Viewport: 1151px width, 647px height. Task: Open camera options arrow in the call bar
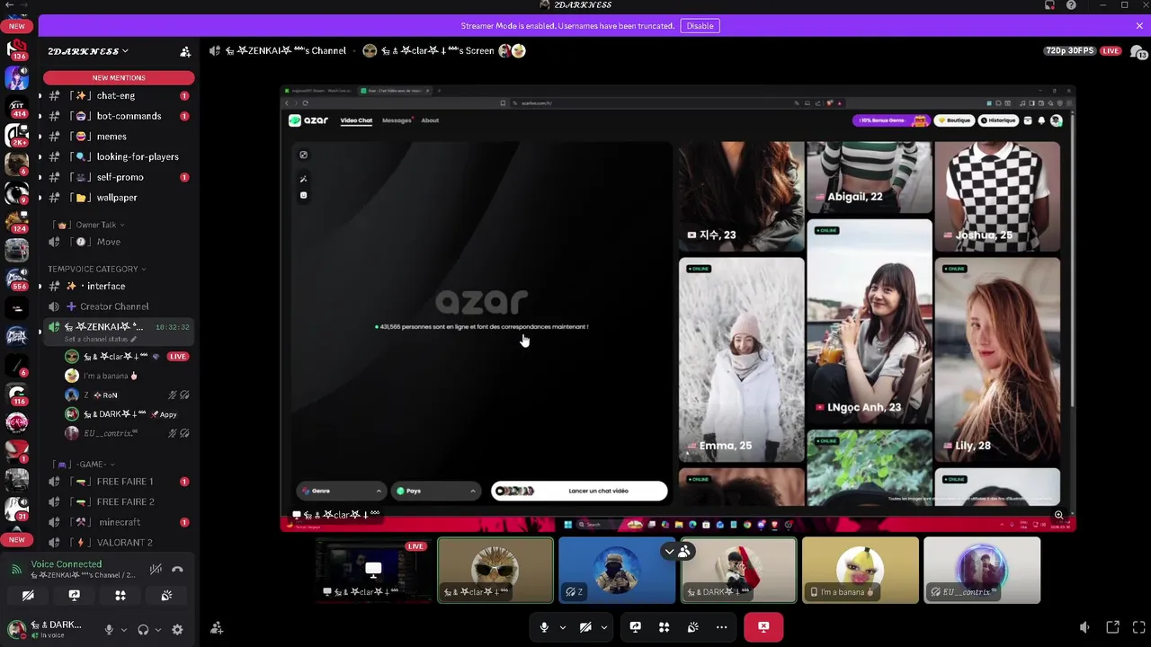pos(604,627)
